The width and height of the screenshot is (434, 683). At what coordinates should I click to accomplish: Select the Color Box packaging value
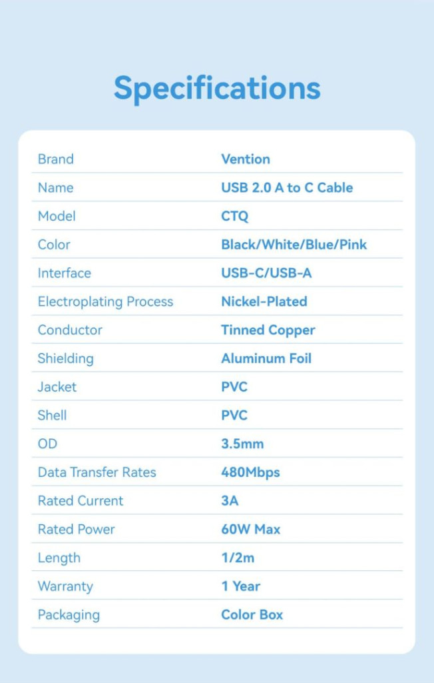click(x=252, y=615)
